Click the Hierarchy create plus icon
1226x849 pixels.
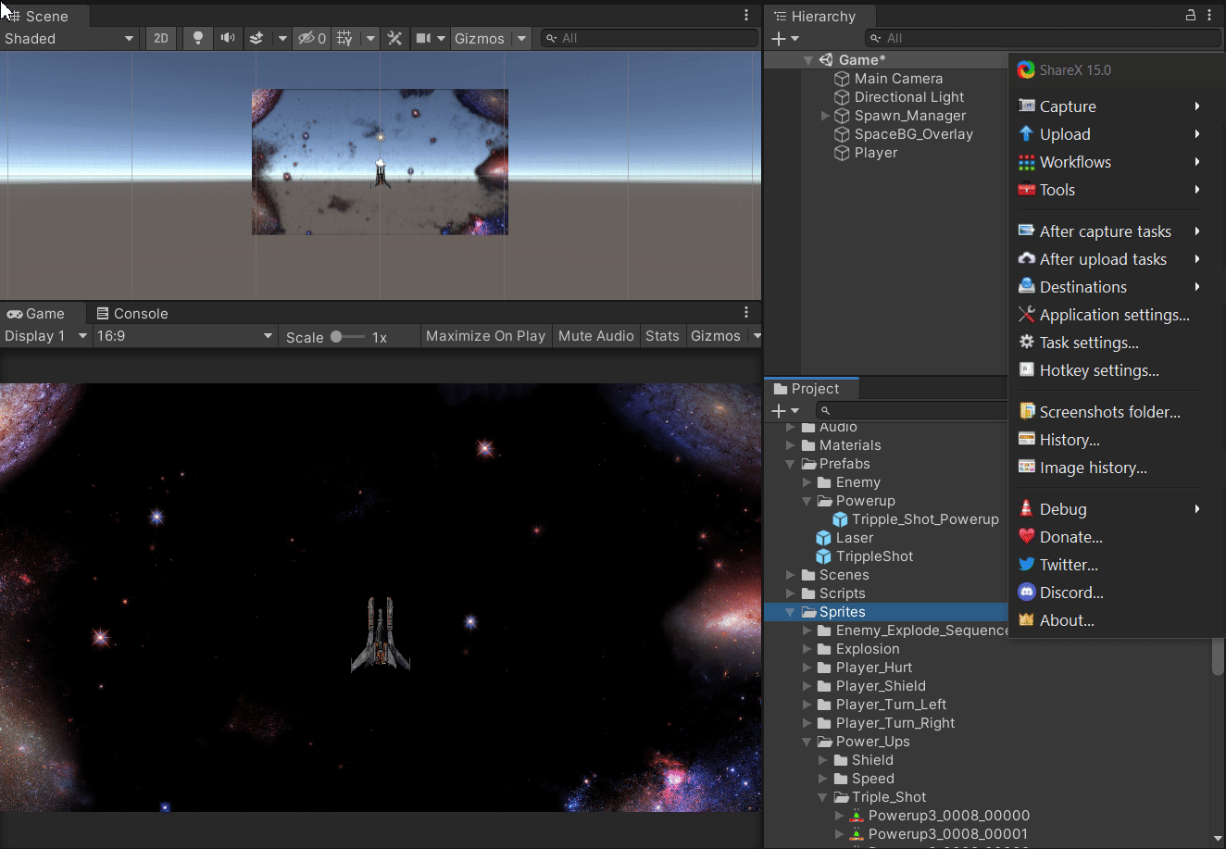(x=778, y=38)
